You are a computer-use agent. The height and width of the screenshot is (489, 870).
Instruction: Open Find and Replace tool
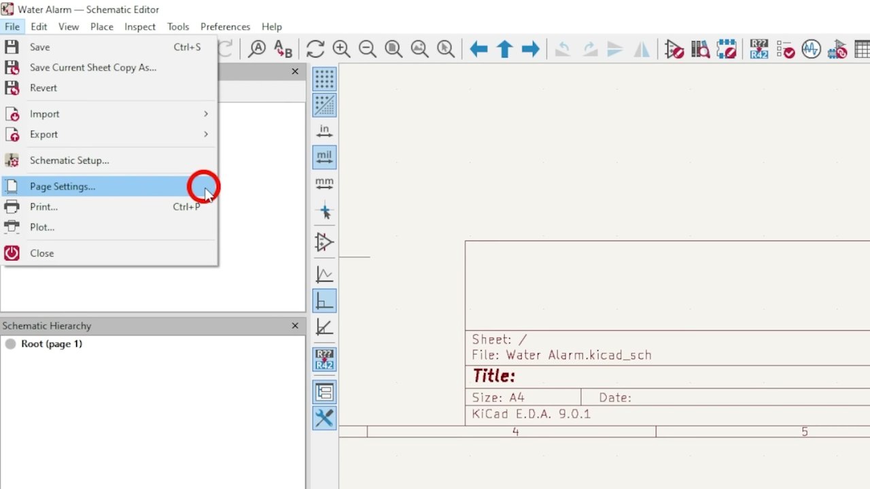click(283, 49)
